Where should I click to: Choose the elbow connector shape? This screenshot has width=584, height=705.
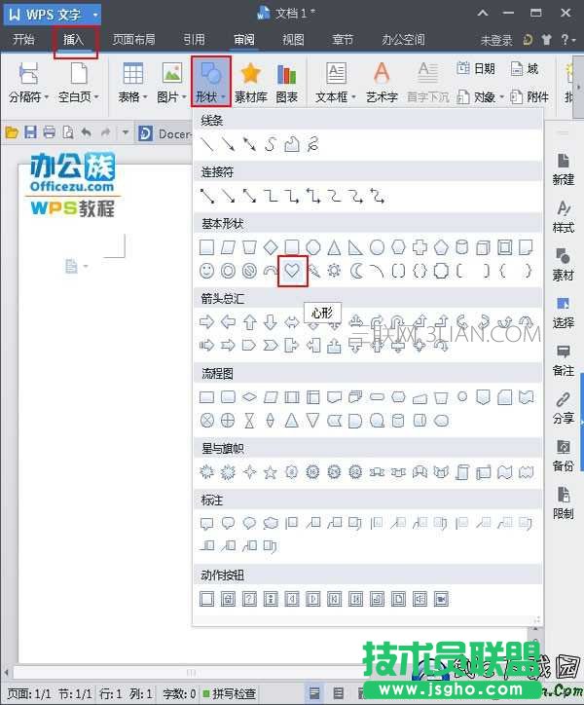click(x=271, y=196)
